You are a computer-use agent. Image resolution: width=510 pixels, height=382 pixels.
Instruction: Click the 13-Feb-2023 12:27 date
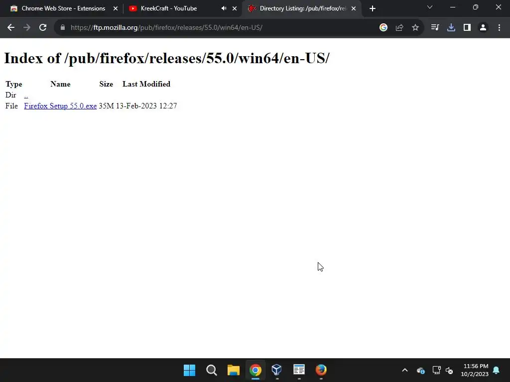pos(146,106)
